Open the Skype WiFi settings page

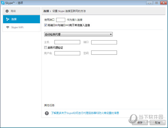[x=22, y=27]
